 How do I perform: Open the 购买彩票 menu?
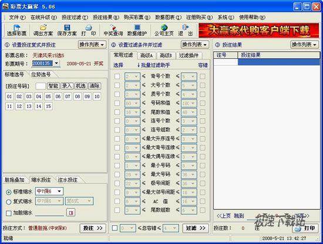[137, 17]
